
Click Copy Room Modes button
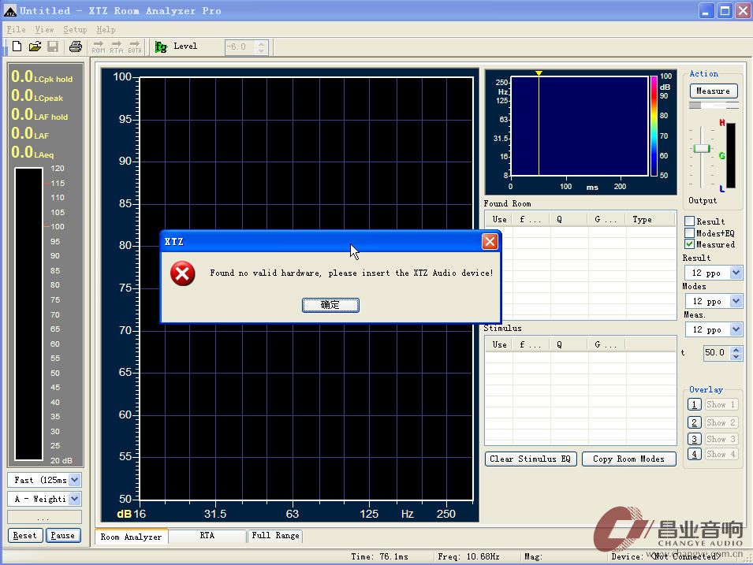click(628, 459)
